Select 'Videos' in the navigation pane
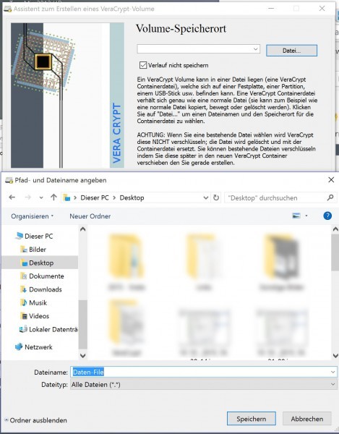 click(39, 316)
